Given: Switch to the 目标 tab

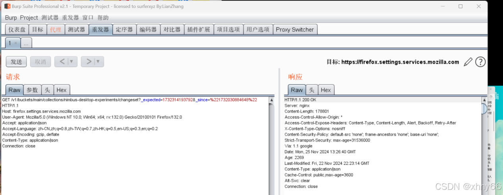Looking at the screenshot, I should (38, 29).
